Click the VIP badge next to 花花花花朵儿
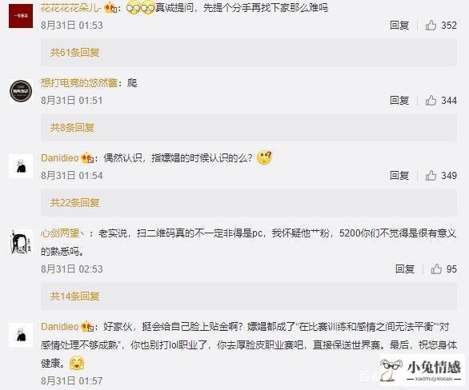Image resolution: width=469 pixels, height=390 pixels. 110,8
